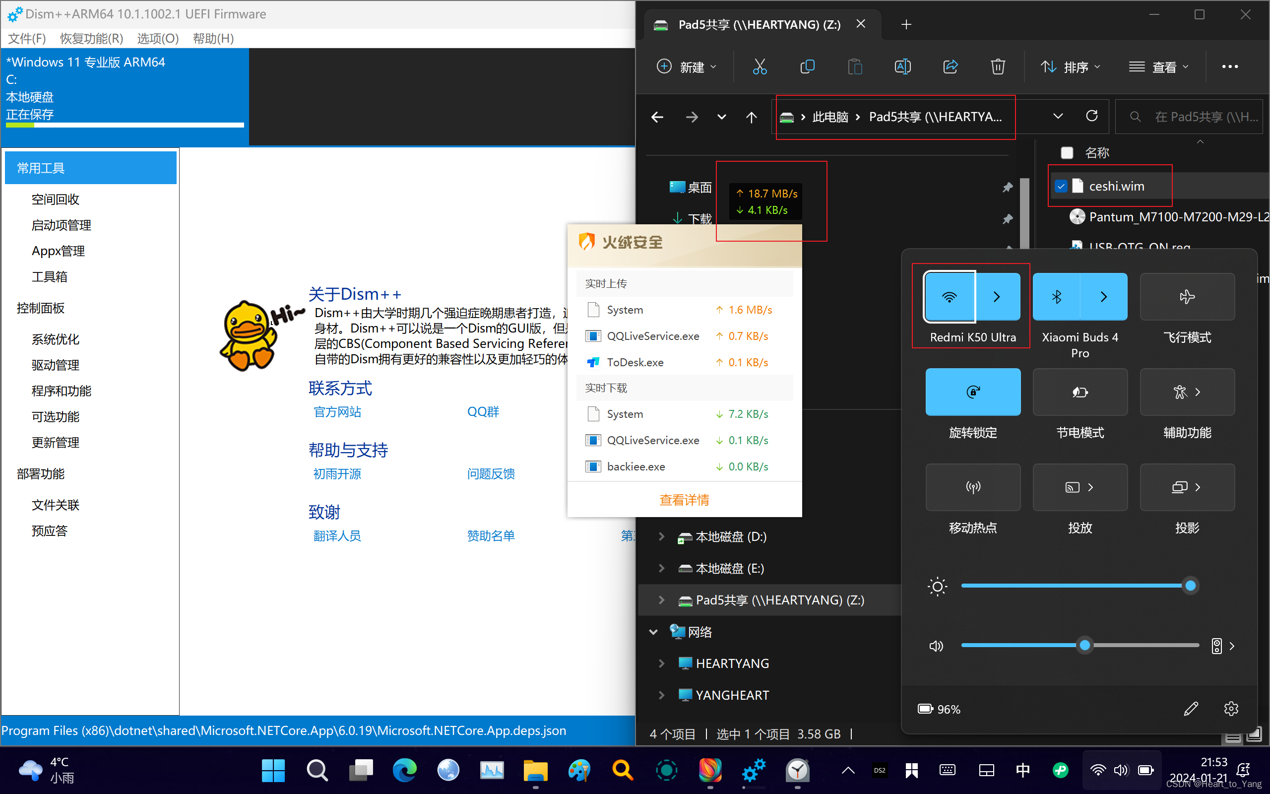
Task: Open settings gear in quick settings panel
Action: click(1231, 709)
